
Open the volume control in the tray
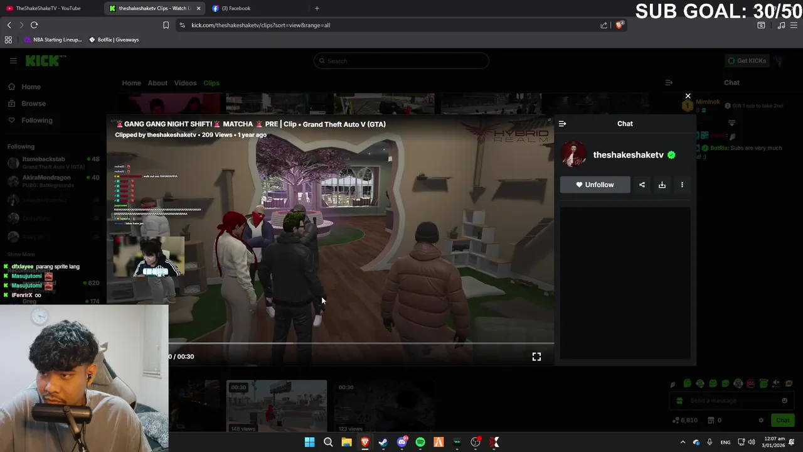click(752, 442)
